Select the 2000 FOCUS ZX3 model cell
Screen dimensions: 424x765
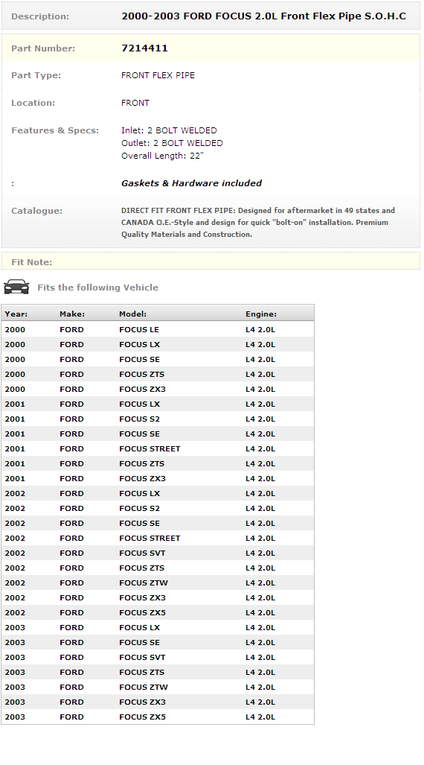click(142, 389)
